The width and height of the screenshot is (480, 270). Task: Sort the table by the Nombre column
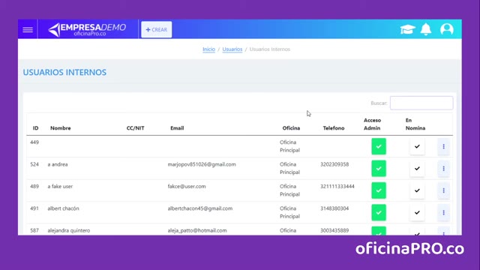tap(61, 128)
